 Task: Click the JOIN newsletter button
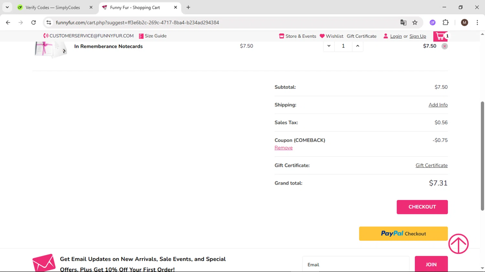tap(431, 264)
